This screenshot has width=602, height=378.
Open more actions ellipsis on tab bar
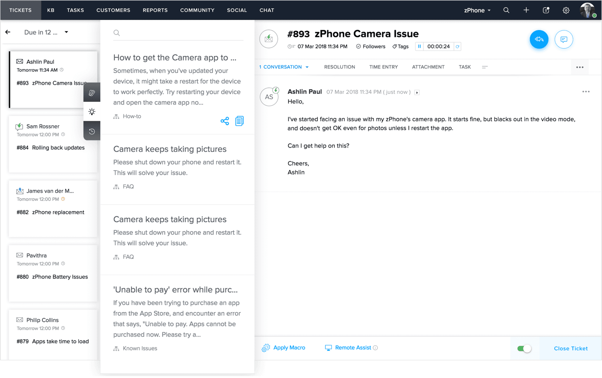click(580, 67)
